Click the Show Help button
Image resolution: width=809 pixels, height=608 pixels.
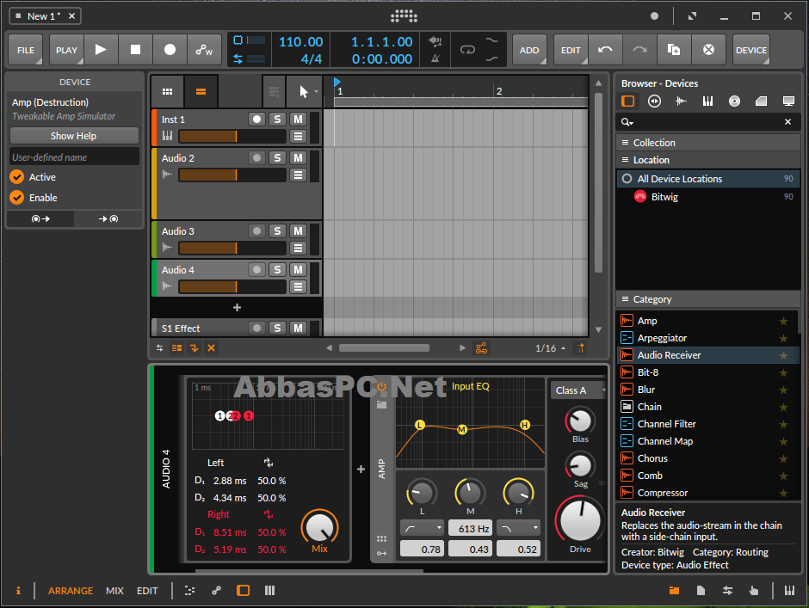(x=74, y=136)
